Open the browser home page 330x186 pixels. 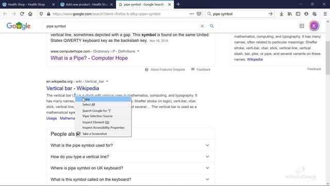(30, 14)
